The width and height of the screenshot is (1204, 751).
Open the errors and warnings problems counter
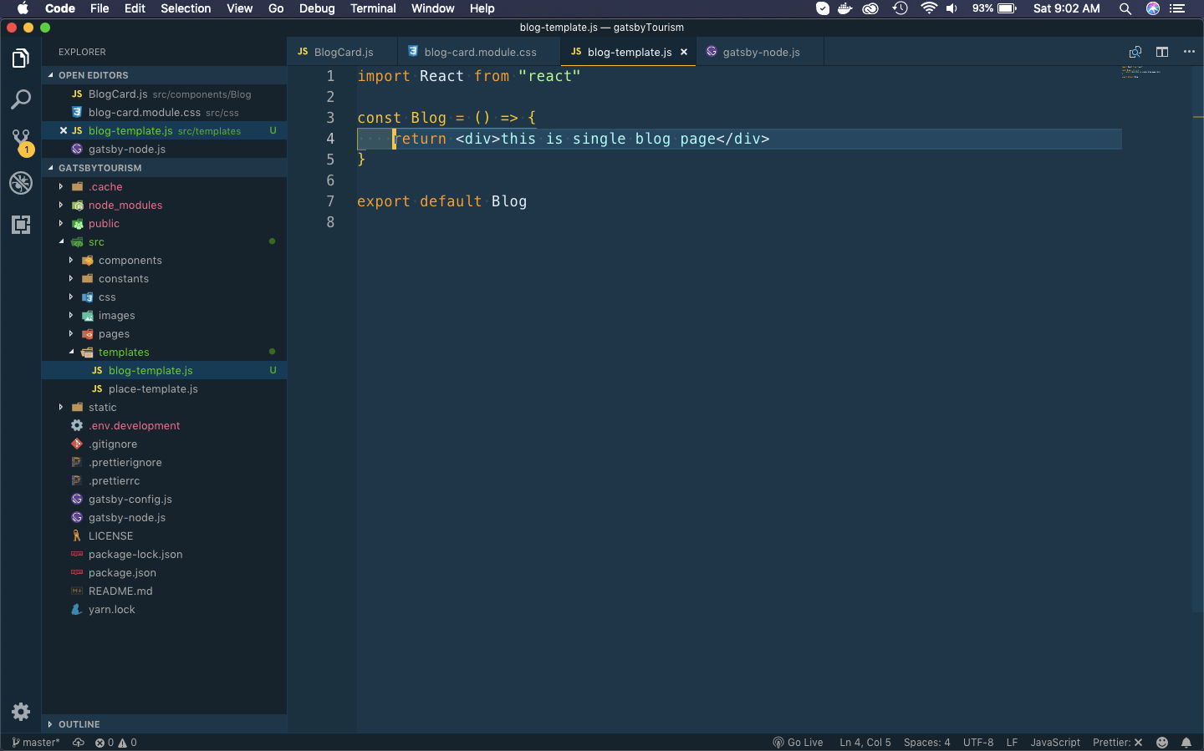116,742
